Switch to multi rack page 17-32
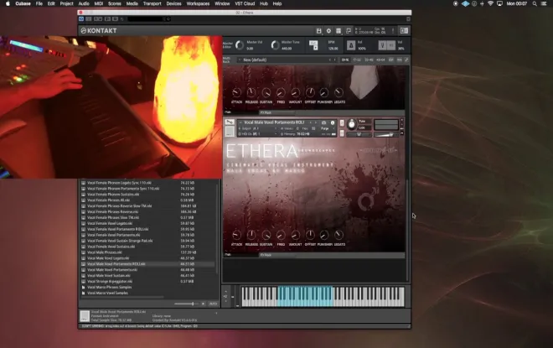This screenshot has height=348, width=553. tap(357, 60)
